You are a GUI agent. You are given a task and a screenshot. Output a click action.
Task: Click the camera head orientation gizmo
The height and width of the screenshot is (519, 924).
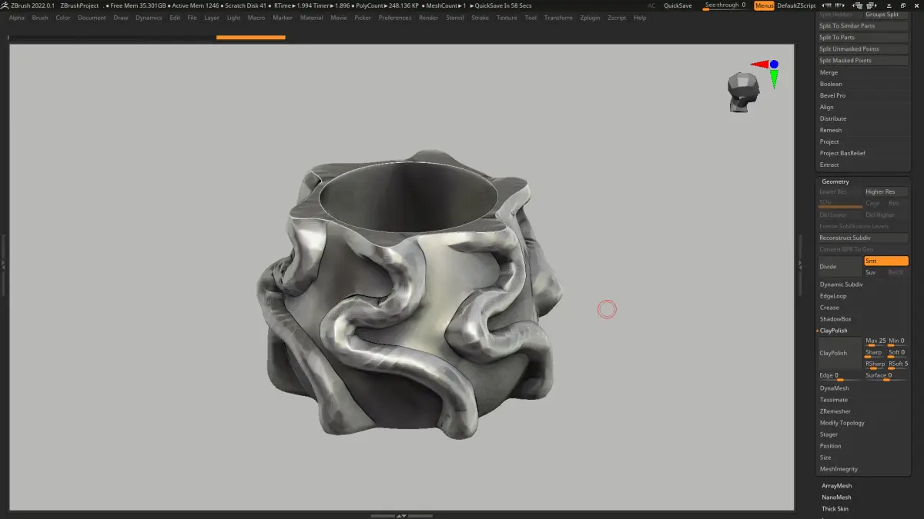click(x=742, y=93)
